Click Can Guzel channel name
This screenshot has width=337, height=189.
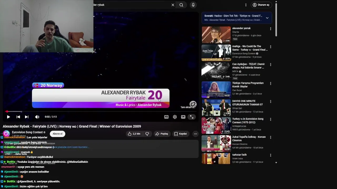(x=237, y=90)
